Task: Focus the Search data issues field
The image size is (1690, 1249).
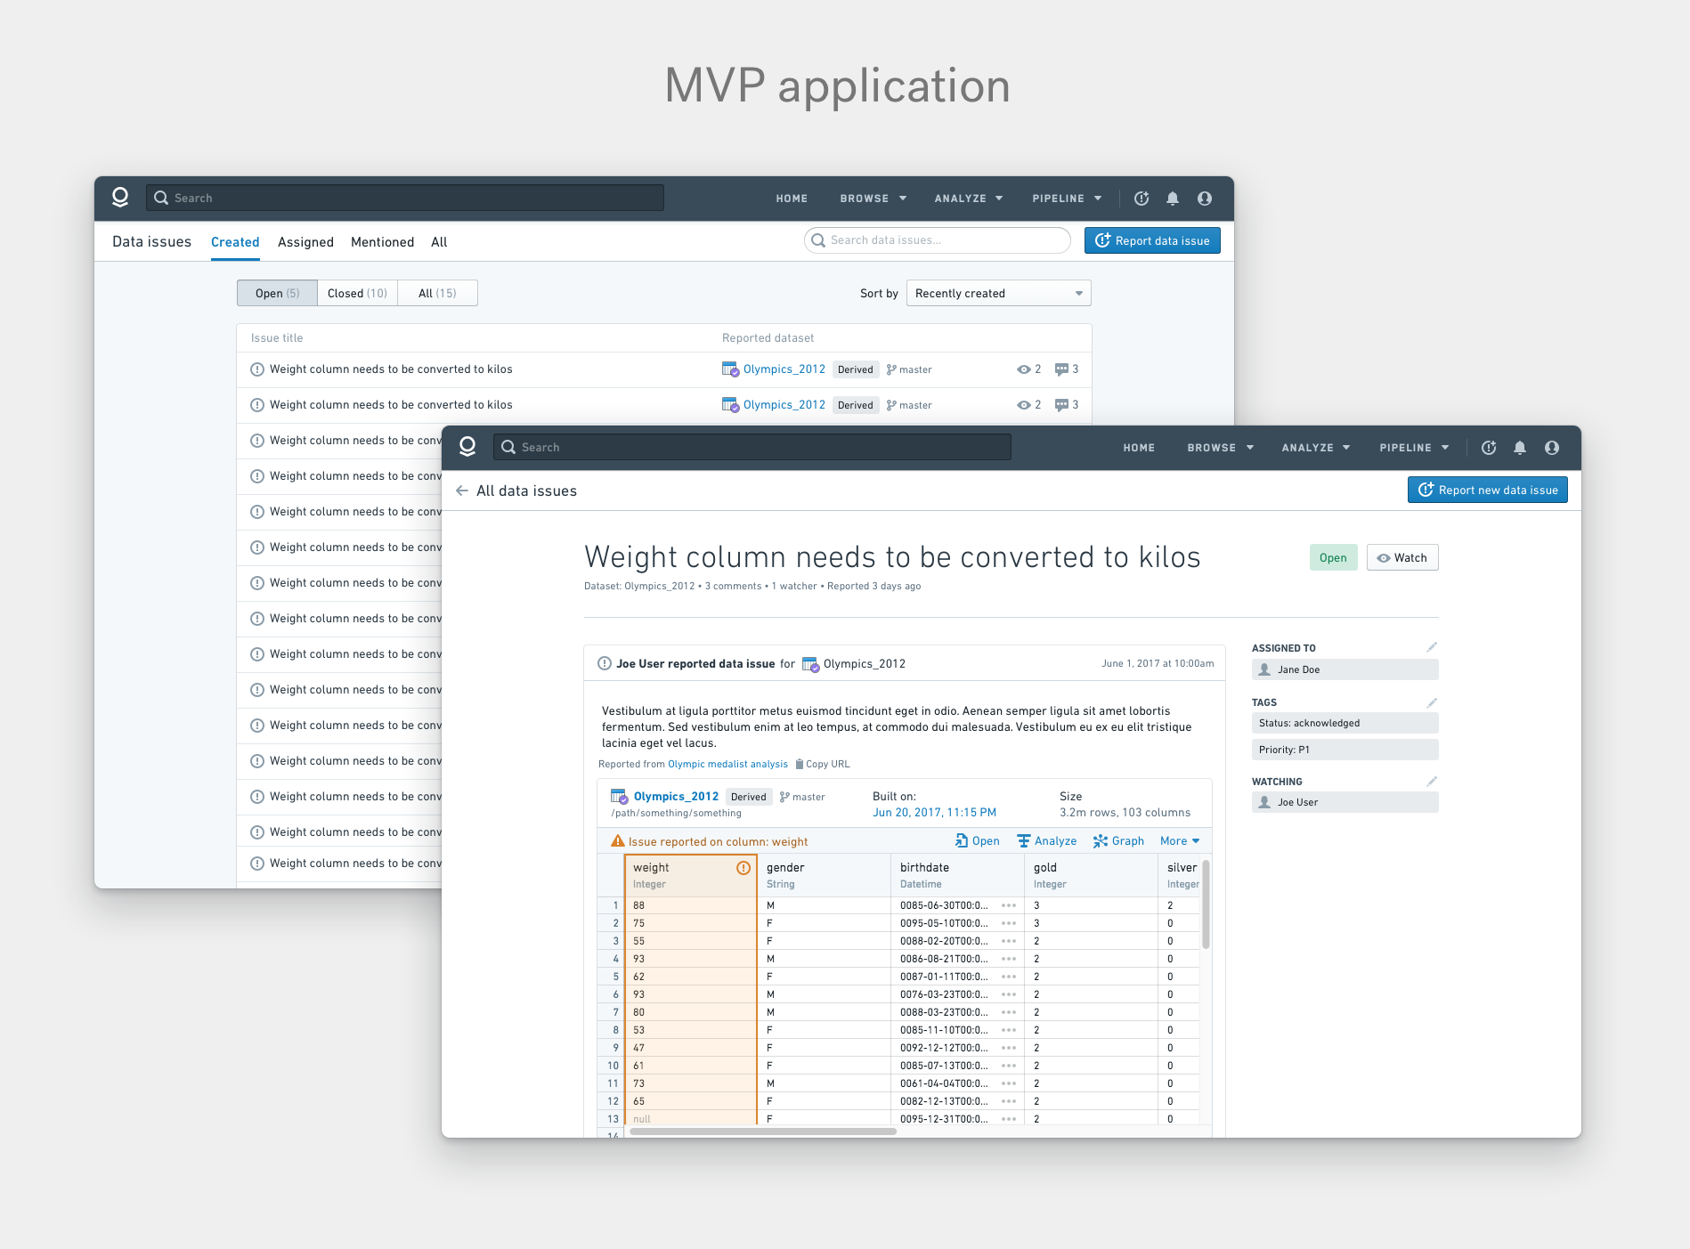Action: [x=938, y=240]
